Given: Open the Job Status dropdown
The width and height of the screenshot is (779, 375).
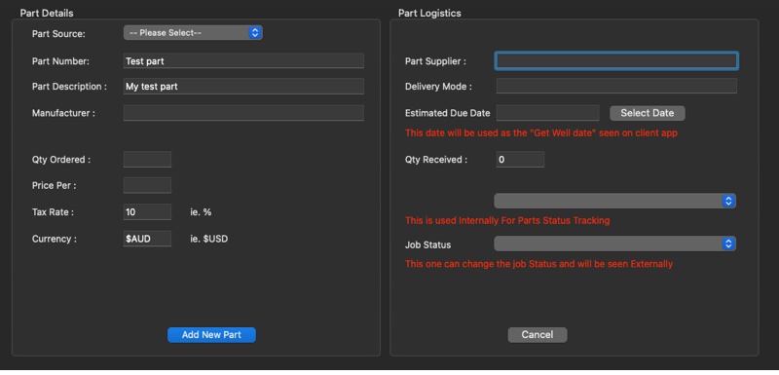Looking at the screenshot, I should pos(615,244).
